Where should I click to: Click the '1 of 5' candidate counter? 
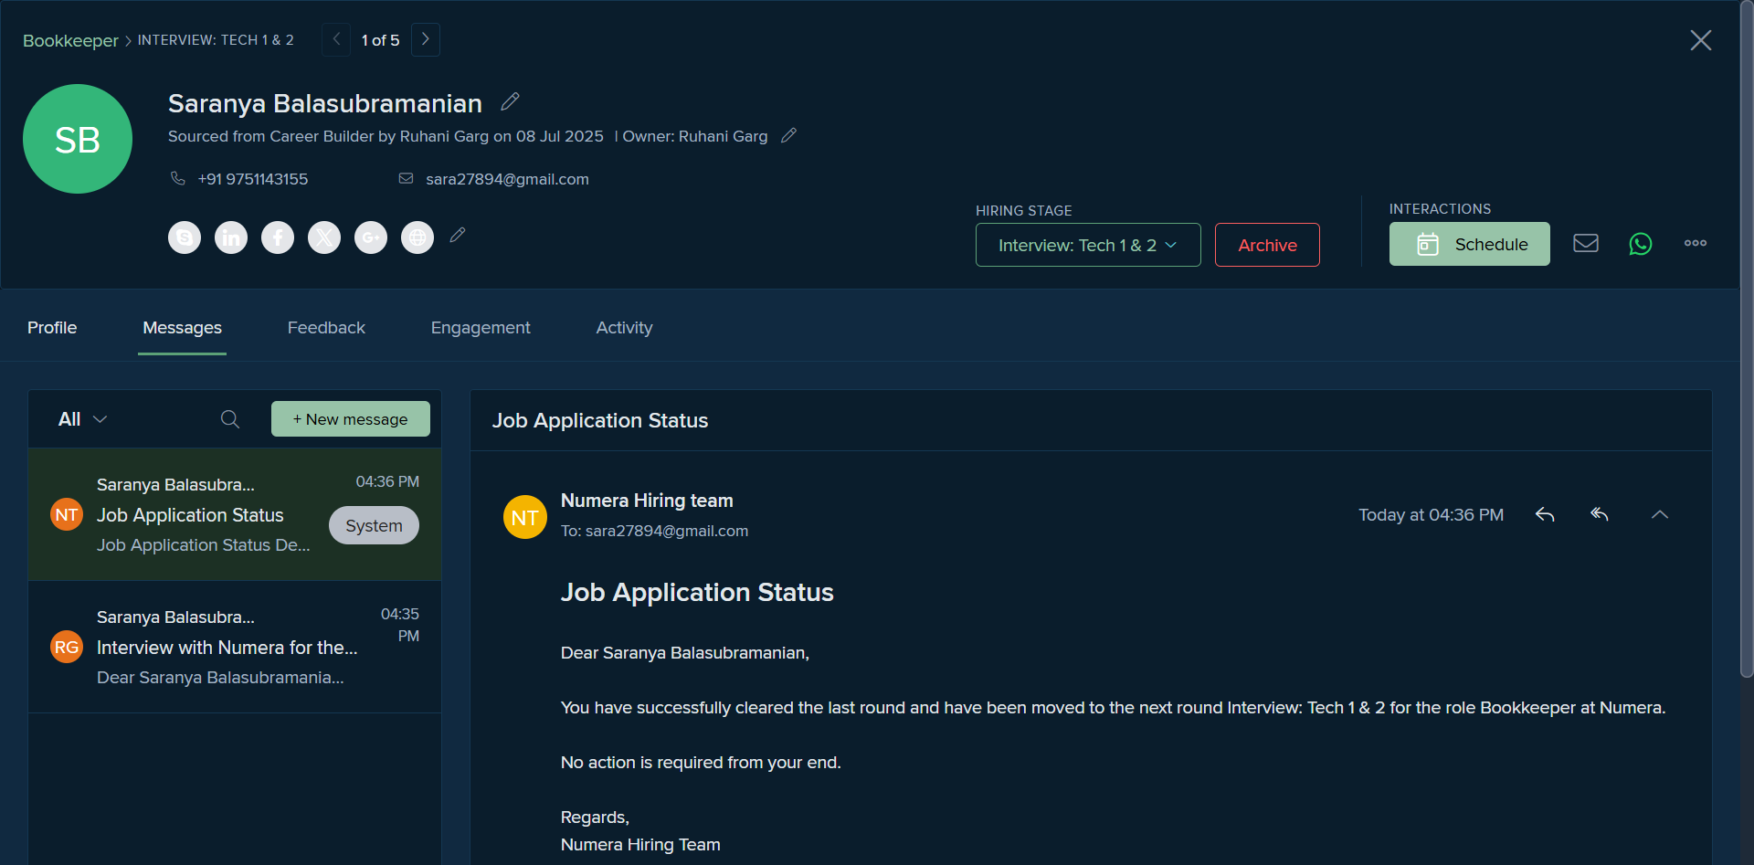pos(381,40)
